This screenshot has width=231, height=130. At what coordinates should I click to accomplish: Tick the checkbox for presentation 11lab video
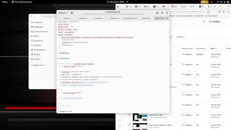(129, 114)
